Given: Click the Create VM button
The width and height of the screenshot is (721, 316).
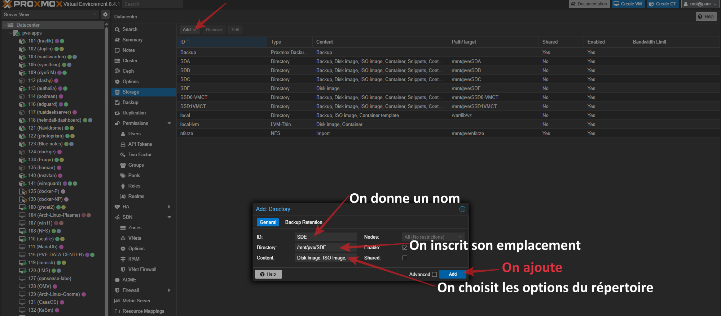Looking at the screenshot, I should click(x=628, y=4).
